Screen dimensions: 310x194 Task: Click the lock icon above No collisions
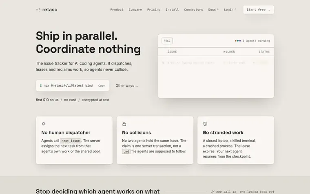click(124, 124)
